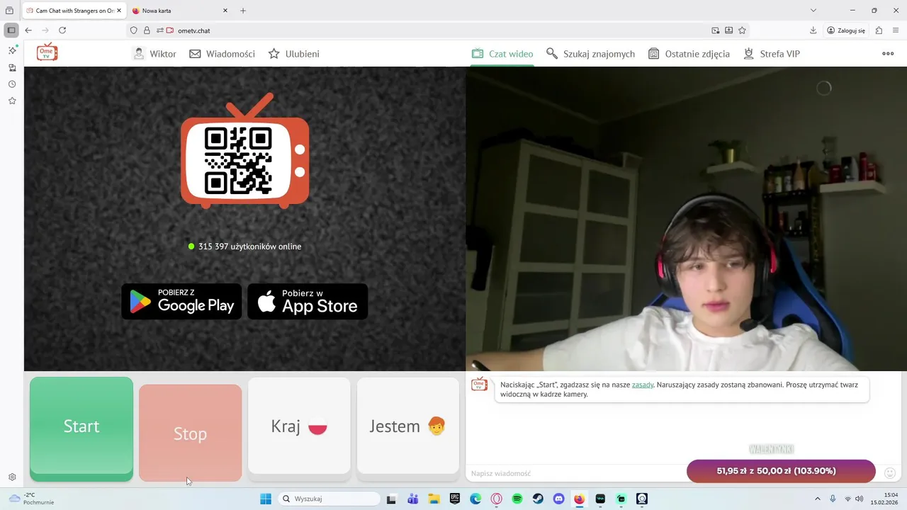Click Zaloguj się sign-in button
The height and width of the screenshot is (510, 907).
(846, 30)
